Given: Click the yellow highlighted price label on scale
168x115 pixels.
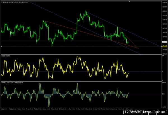Looking at the screenshot, I should (165, 47).
